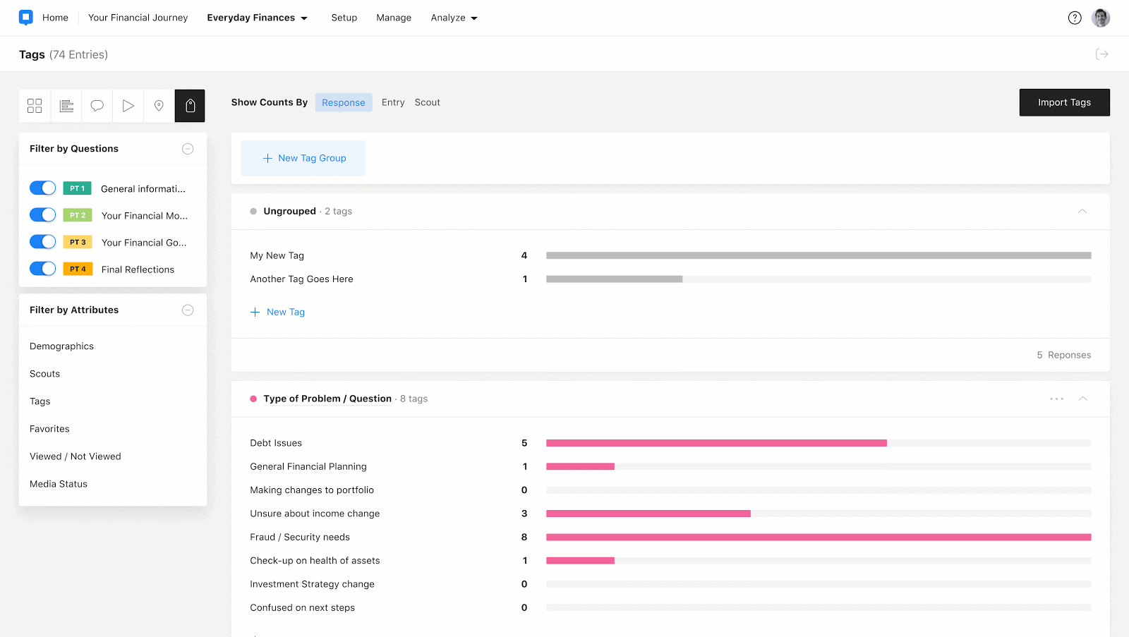Turn off PT 4 Final Reflections switch

[x=42, y=269]
